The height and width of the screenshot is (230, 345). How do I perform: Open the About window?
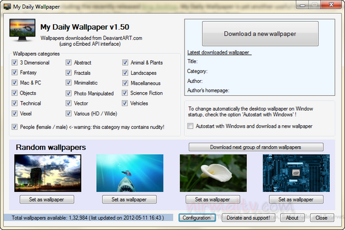292,218
